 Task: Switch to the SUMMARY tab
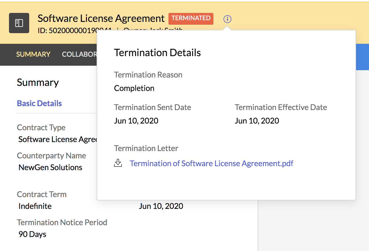point(33,54)
